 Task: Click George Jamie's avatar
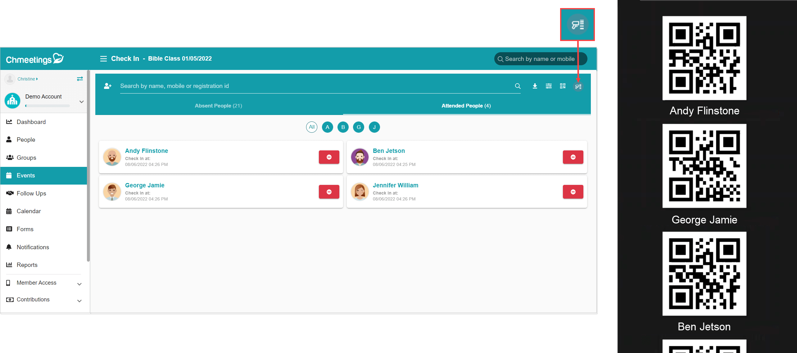pos(112,192)
